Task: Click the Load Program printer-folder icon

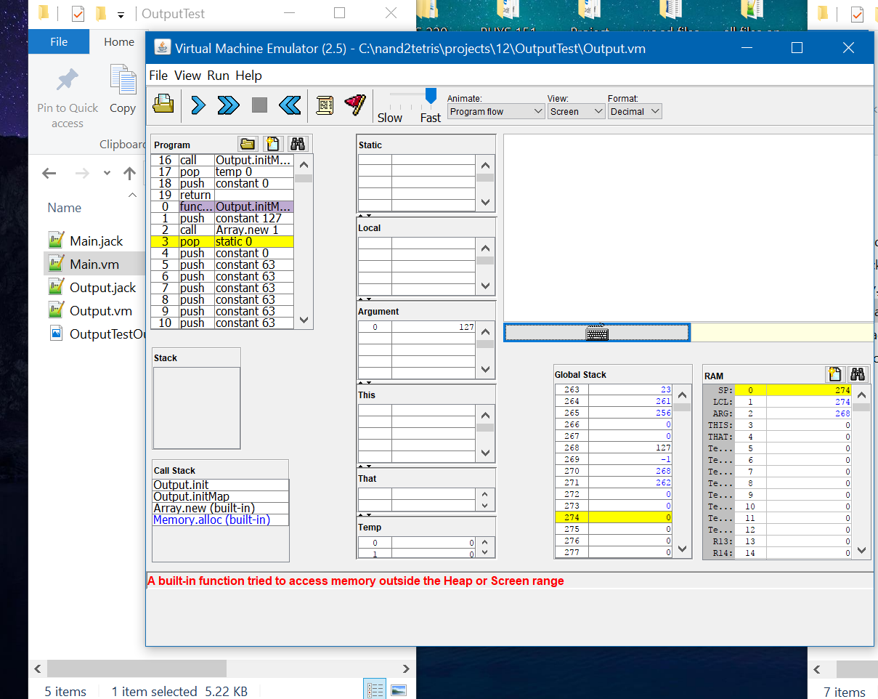Action: pyautogui.click(x=163, y=105)
